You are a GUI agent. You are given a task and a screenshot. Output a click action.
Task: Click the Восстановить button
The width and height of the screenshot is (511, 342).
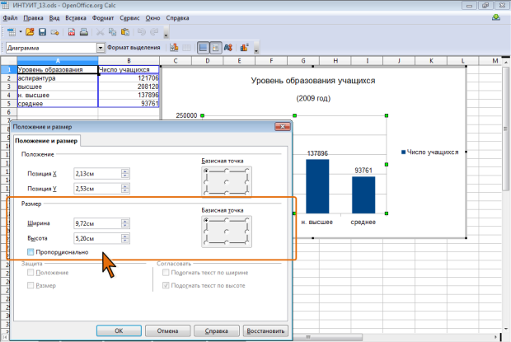(264, 330)
